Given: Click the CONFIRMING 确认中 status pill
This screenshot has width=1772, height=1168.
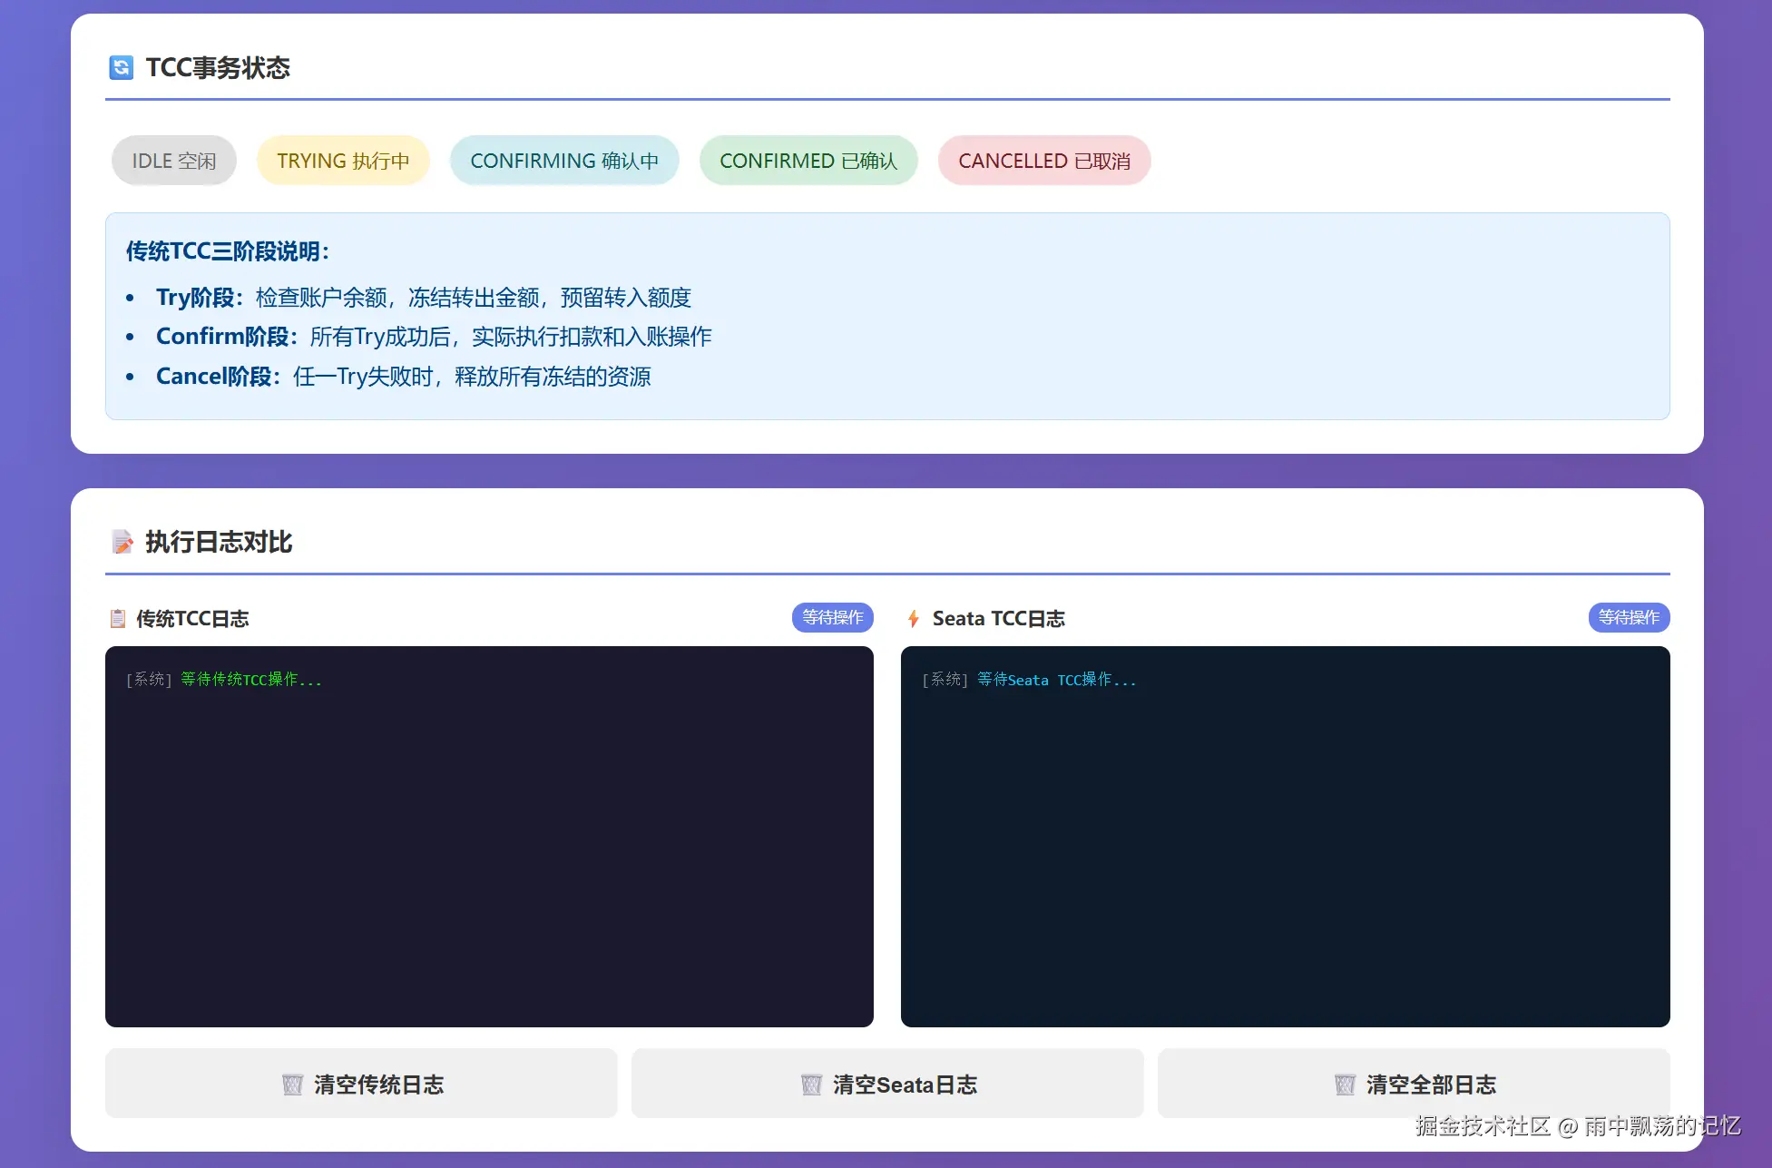Looking at the screenshot, I should coord(564,161).
